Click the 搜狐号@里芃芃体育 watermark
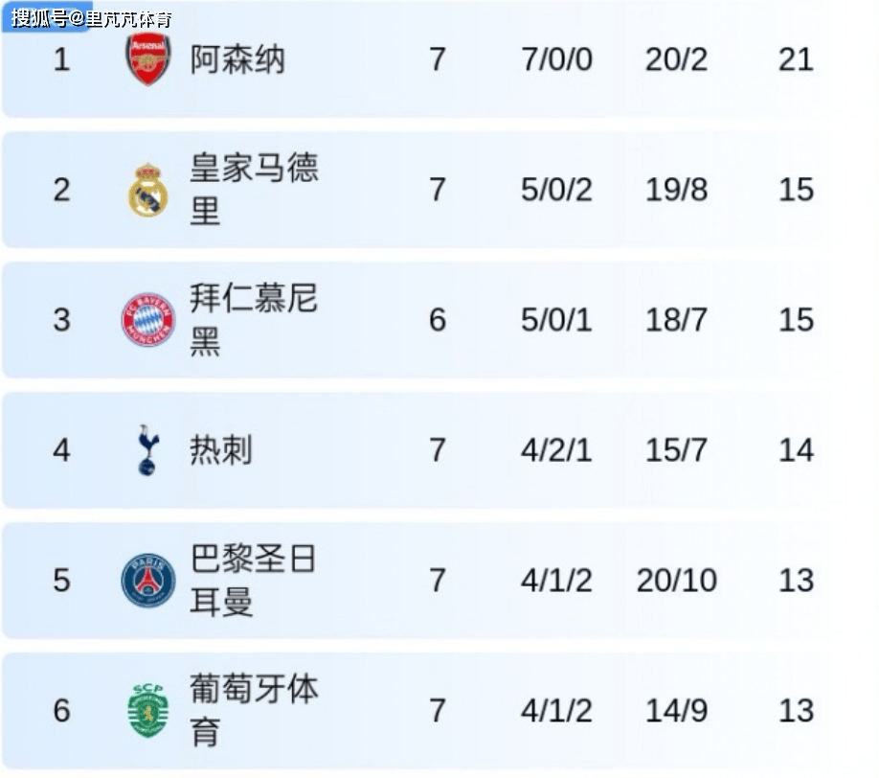Image resolution: width=879 pixels, height=778 pixels. tap(91, 18)
